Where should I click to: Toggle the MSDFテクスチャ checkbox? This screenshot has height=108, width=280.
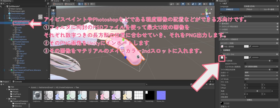pos(245,64)
